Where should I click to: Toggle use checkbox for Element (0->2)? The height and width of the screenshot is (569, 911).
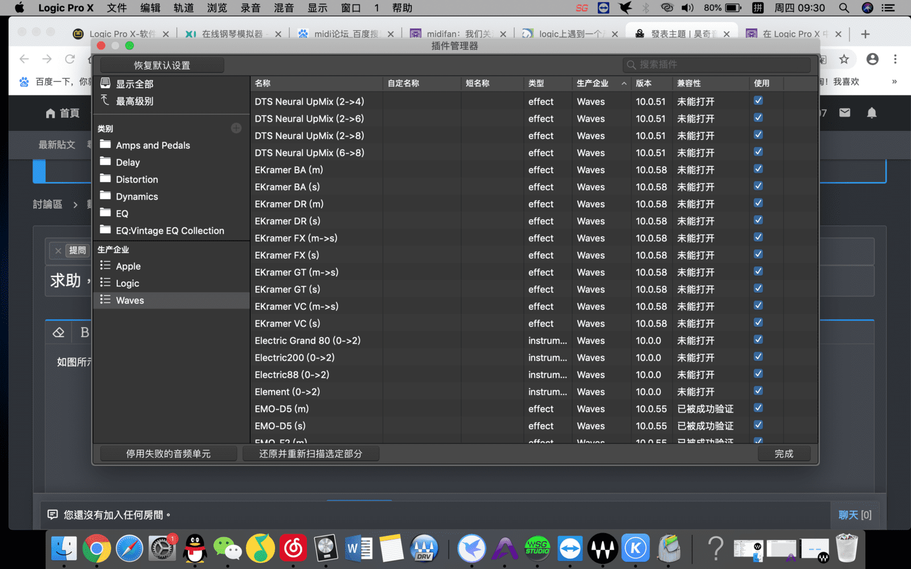pos(758,391)
